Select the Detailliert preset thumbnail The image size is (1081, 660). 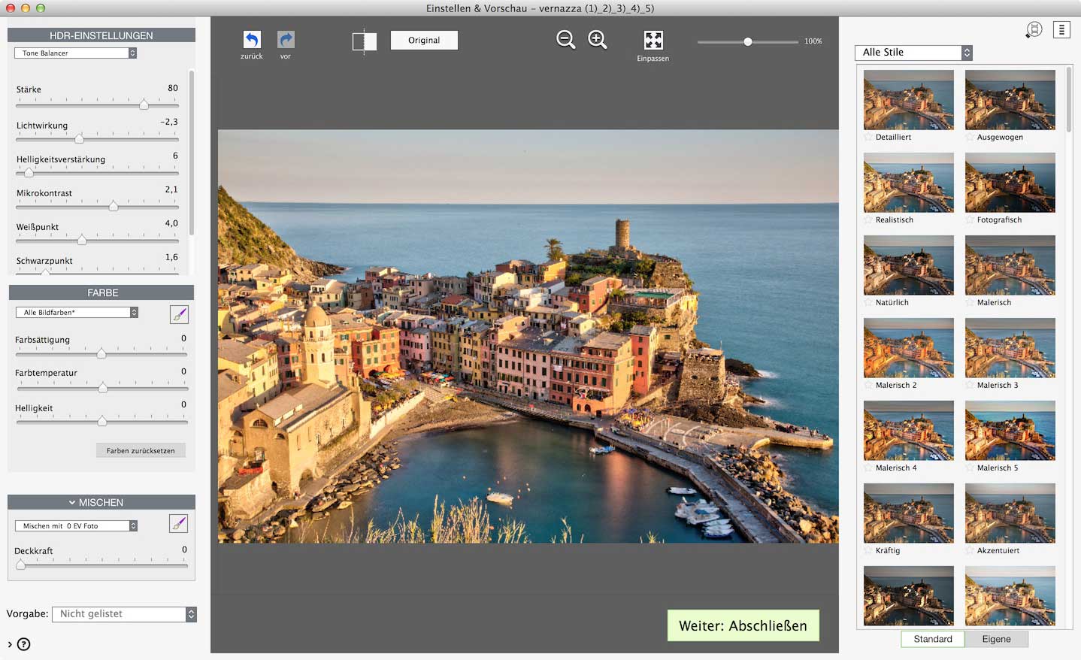tap(909, 100)
